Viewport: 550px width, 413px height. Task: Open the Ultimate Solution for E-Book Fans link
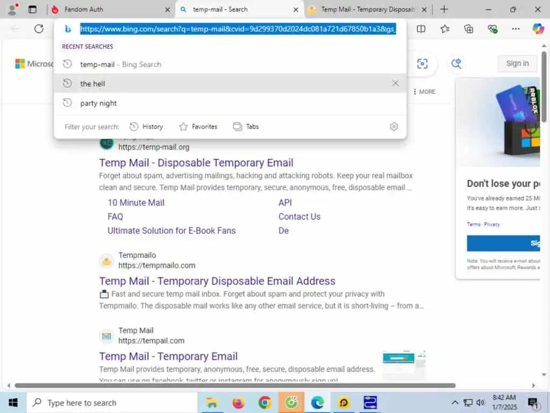171,231
